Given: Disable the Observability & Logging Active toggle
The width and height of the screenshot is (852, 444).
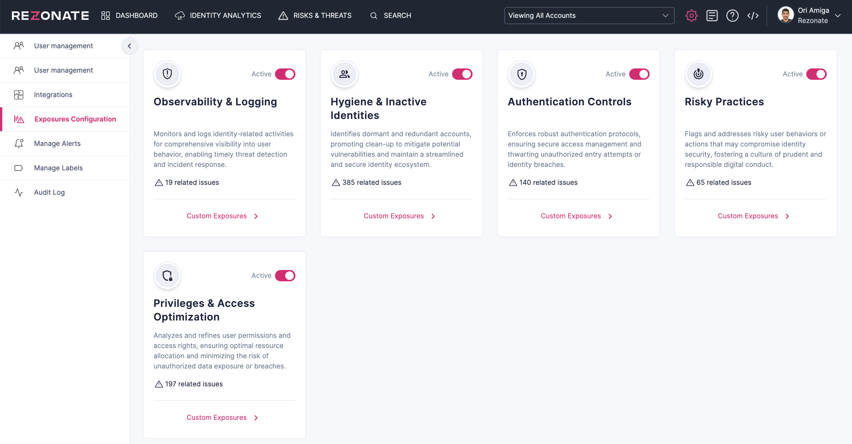Looking at the screenshot, I should [x=285, y=74].
